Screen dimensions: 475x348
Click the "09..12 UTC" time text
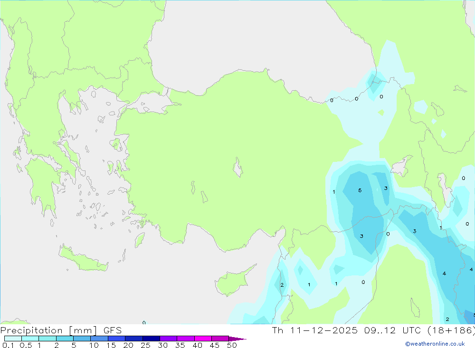point(393,330)
